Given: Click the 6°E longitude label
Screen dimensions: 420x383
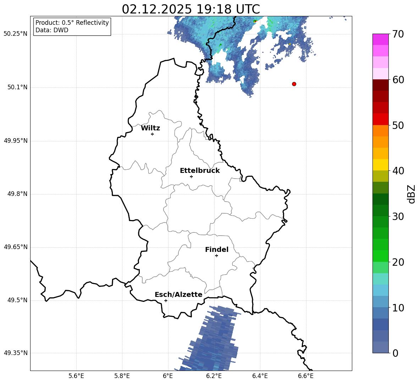Looking at the screenshot, I should (168, 376).
